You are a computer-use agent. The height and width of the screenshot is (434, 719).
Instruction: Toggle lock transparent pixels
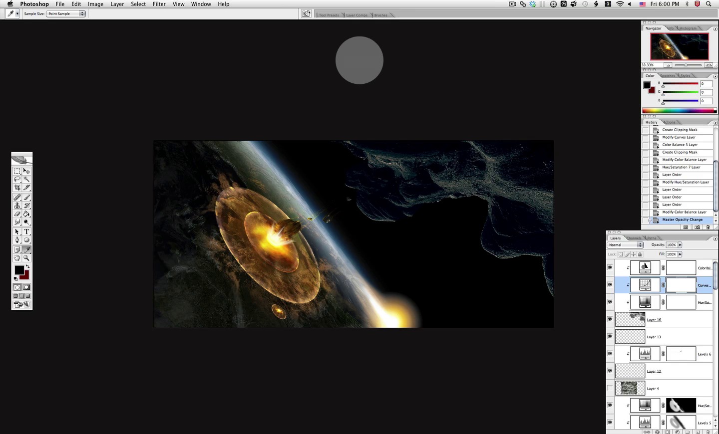pos(621,254)
